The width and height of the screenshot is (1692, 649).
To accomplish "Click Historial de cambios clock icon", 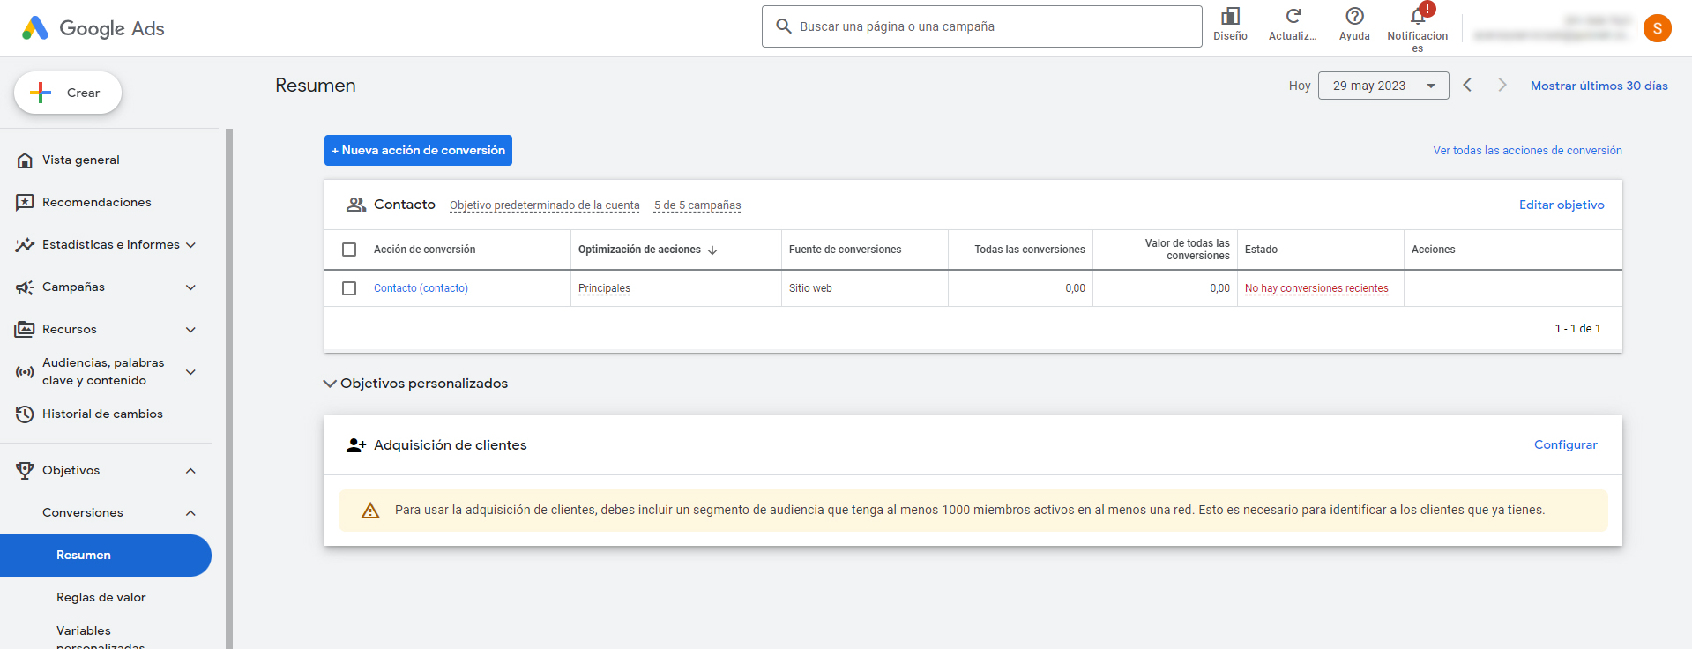I will pos(25,414).
